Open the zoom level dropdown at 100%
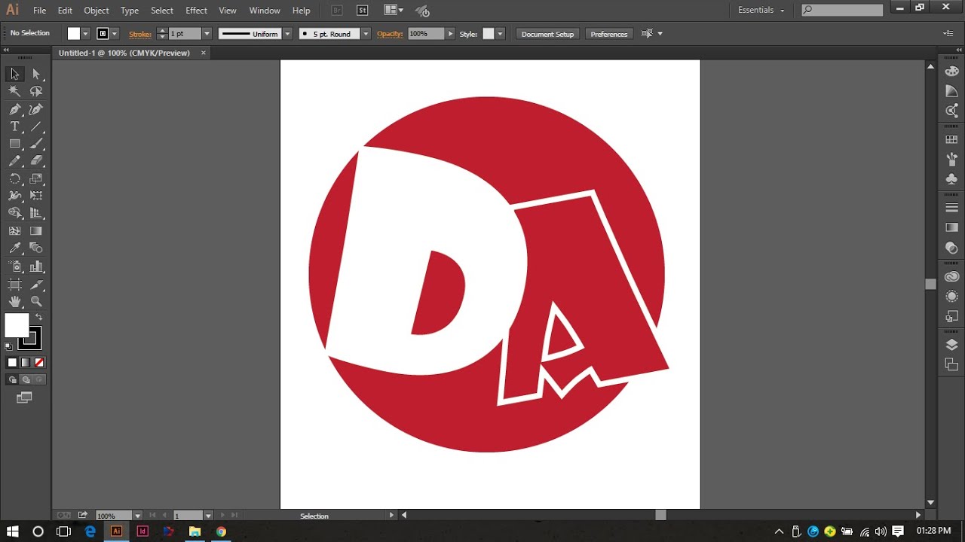Screen dimensions: 965x542 click(137, 516)
